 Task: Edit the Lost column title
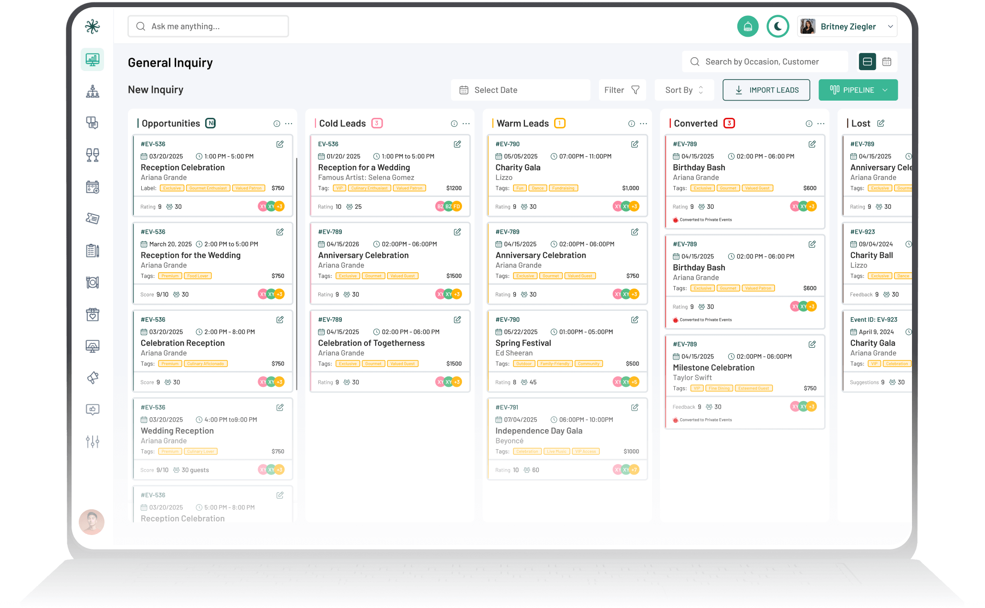(x=880, y=124)
